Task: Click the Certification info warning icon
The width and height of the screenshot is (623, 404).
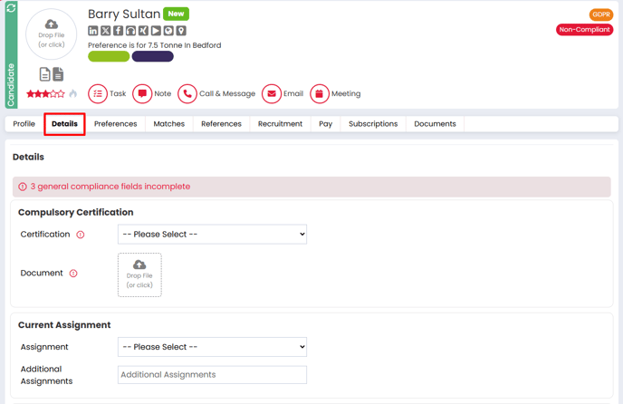Action: (x=81, y=235)
